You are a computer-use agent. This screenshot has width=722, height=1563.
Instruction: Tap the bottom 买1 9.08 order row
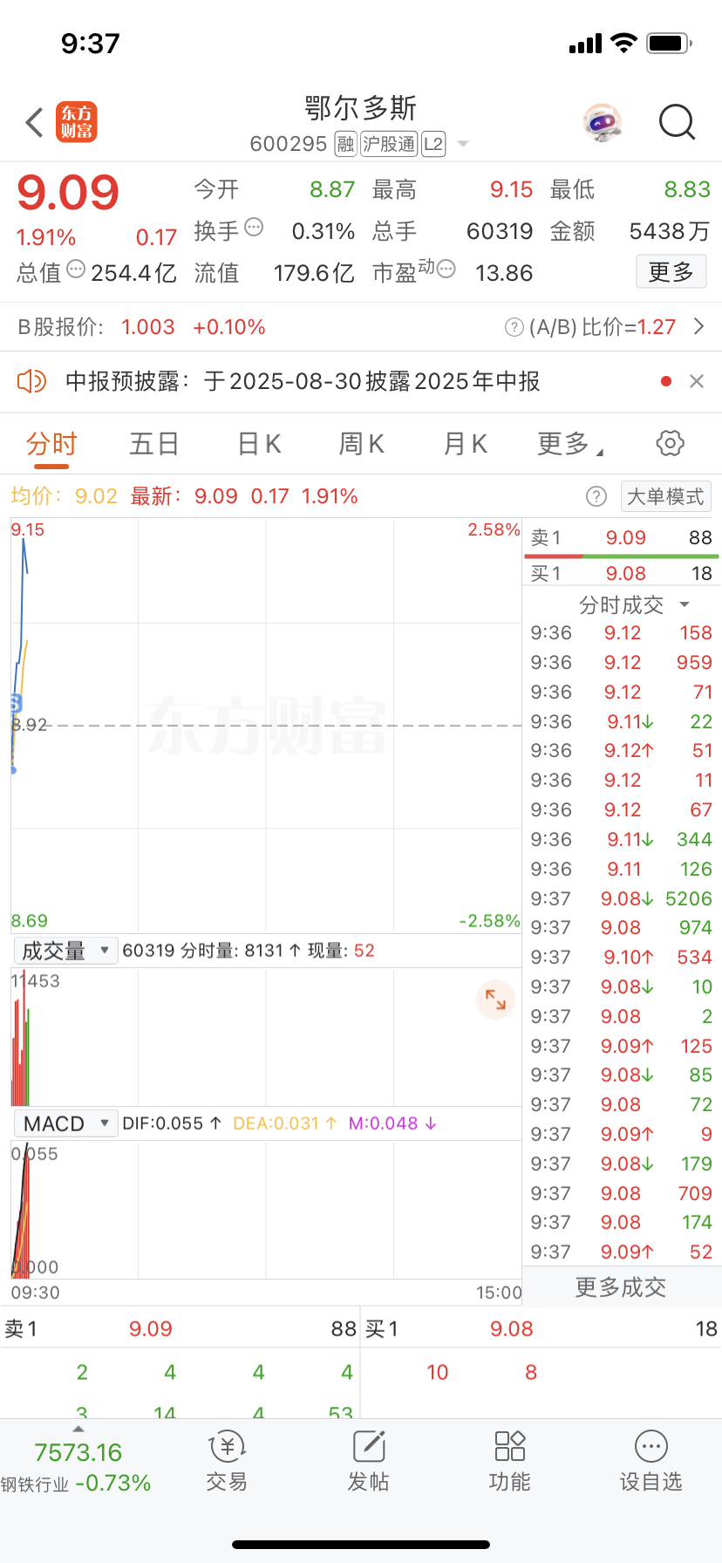pos(541,1329)
